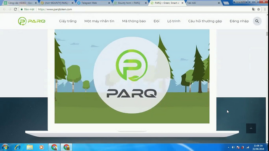This screenshot has width=269, height=151.
Task: Open Câu hỏi thường gặp link
Action: click(x=205, y=21)
